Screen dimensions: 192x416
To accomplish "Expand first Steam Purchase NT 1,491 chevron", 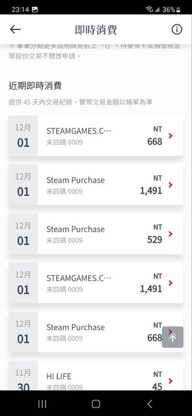I will (170, 185).
